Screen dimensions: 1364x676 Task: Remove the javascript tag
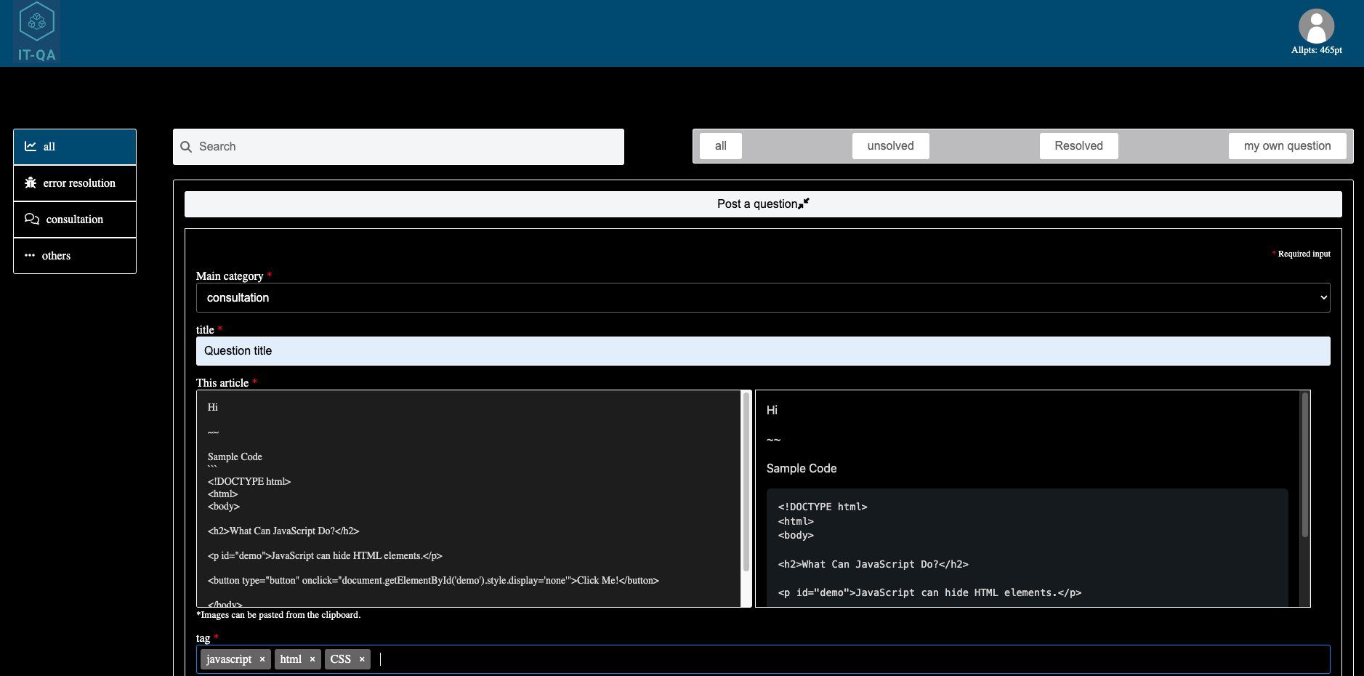[262, 659]
